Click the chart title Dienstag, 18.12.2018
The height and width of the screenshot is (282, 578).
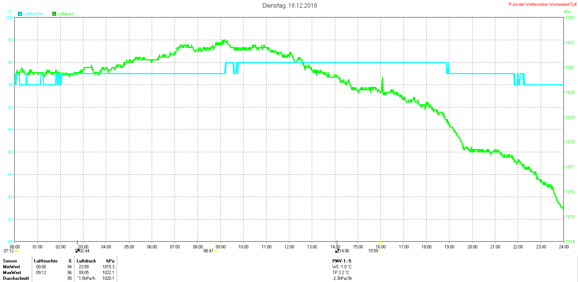tap(290, 5)
